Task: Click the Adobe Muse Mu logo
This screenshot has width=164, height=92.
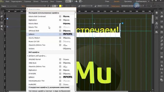Action: 2,1
